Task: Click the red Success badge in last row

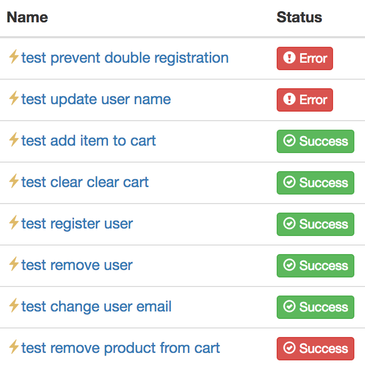Action: pos(316,349)
